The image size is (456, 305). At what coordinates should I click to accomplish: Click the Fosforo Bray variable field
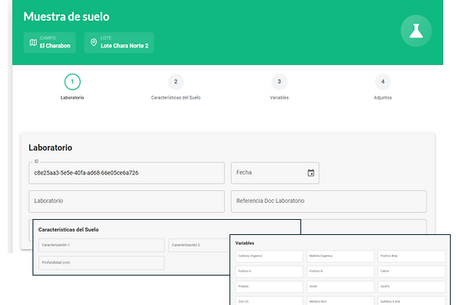[411, 256]
